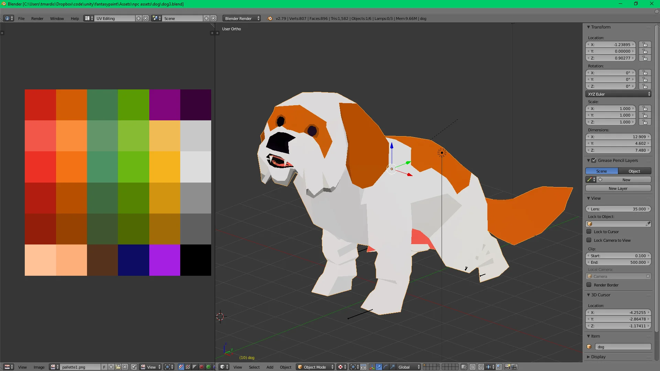This screenshot has height=371, width=660.
Task: Delete the UV Editing screen layout
Action: point(145,18)
